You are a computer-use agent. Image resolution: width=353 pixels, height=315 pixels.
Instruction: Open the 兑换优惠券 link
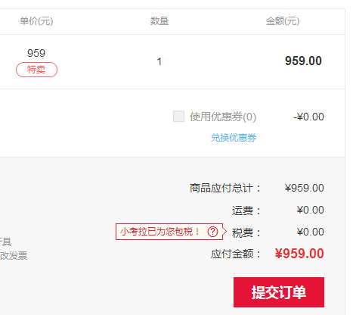click(234, 138)
